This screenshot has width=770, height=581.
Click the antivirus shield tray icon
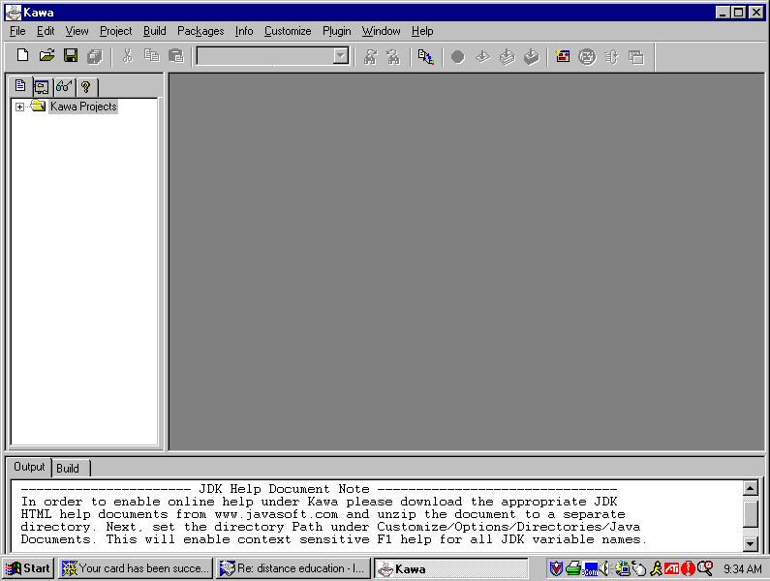coord(556,568)
